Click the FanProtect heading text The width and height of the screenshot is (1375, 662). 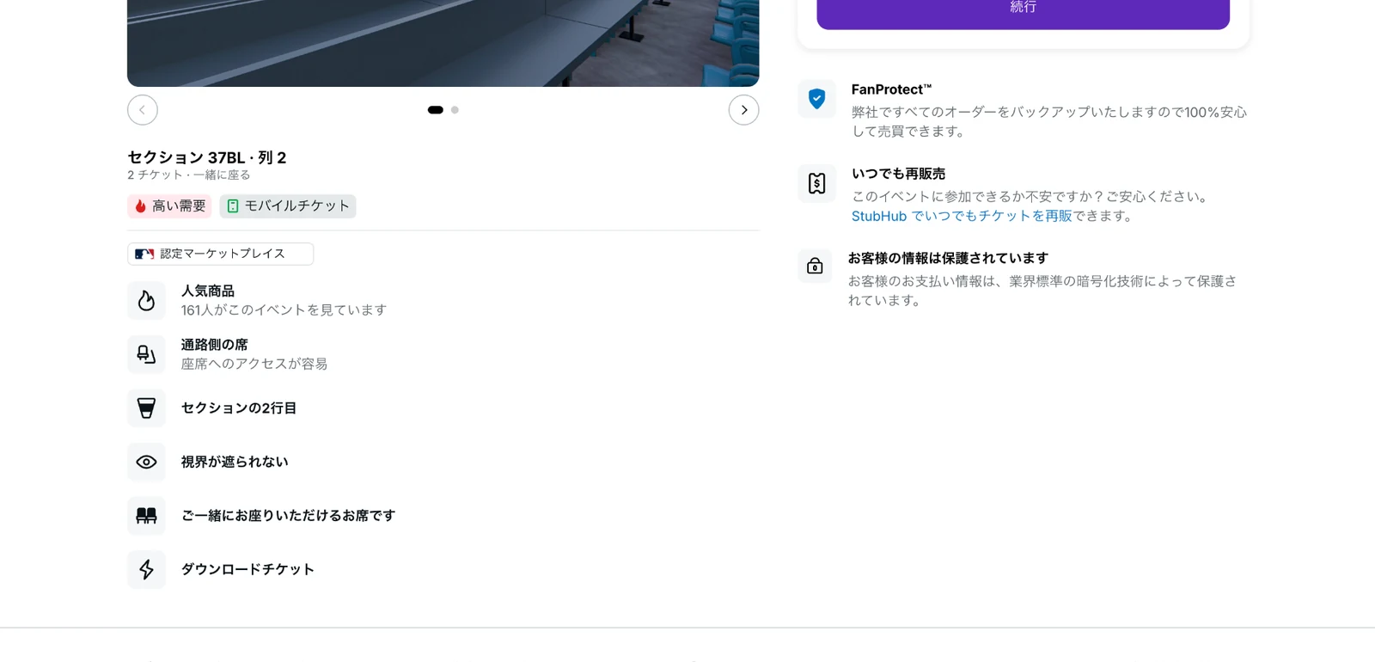click(x=891, y=89)
